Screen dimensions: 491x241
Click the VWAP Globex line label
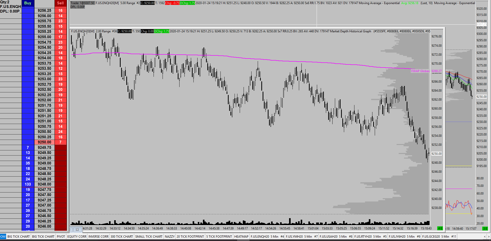click(420, 71)
